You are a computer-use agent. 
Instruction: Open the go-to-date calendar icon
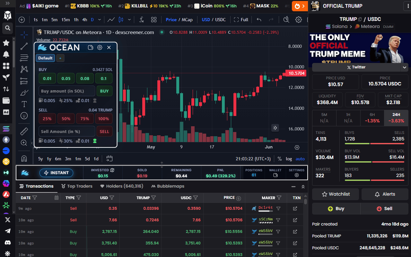(109, 159)
